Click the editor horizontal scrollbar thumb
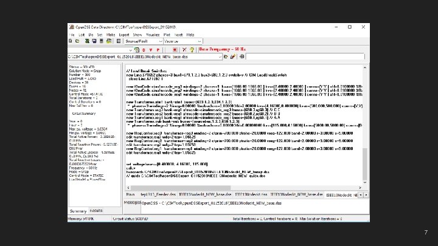Image resolution: width=438 pixels, height=246 pixels. tap(181, 188)
